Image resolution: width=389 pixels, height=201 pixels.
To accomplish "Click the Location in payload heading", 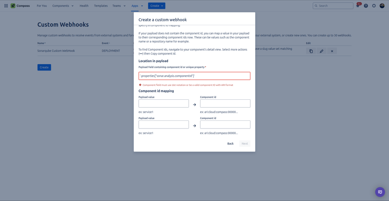I will tap(153, 61).
